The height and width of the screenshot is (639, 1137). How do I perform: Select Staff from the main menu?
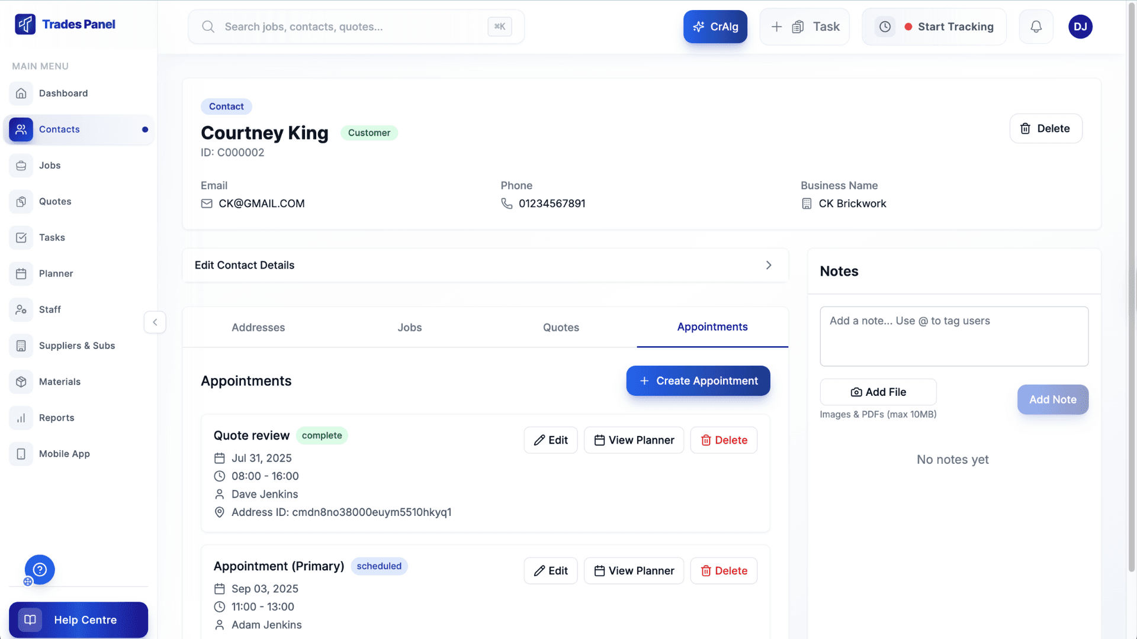[50, 309]
